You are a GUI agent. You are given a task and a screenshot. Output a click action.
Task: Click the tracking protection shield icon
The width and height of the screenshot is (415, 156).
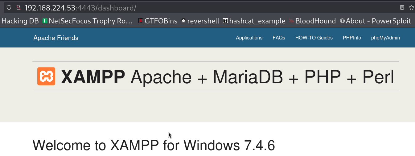point(9,7)
